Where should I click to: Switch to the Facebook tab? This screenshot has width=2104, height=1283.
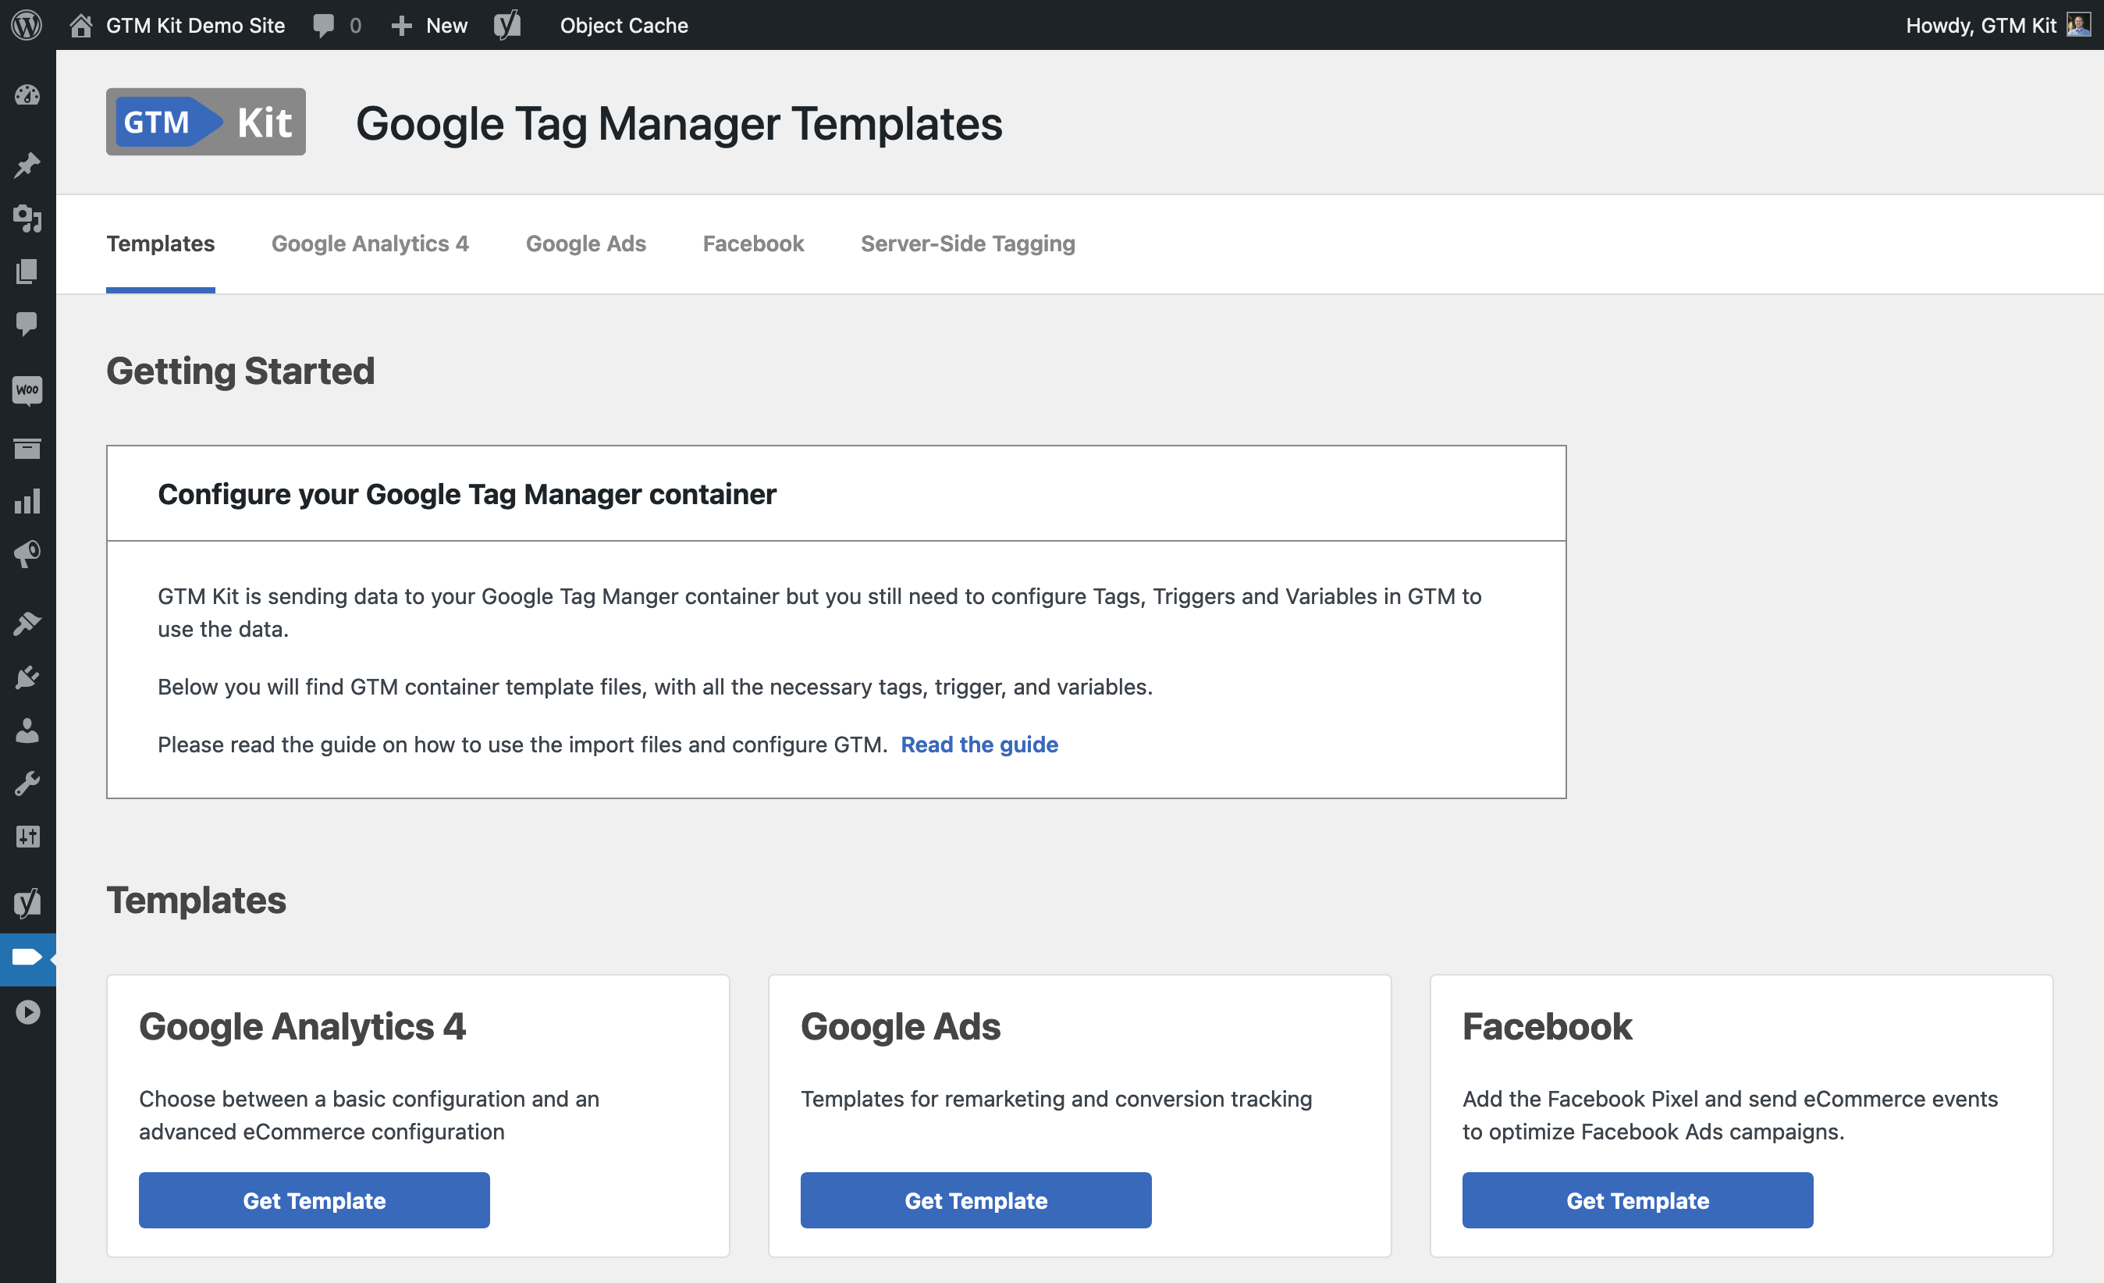pos(752,243)
